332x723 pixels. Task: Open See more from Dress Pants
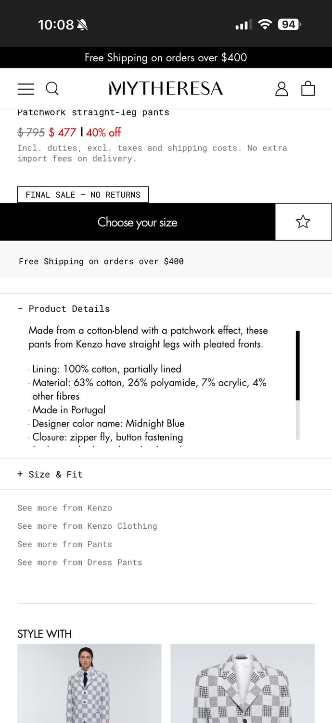point(80,562)
